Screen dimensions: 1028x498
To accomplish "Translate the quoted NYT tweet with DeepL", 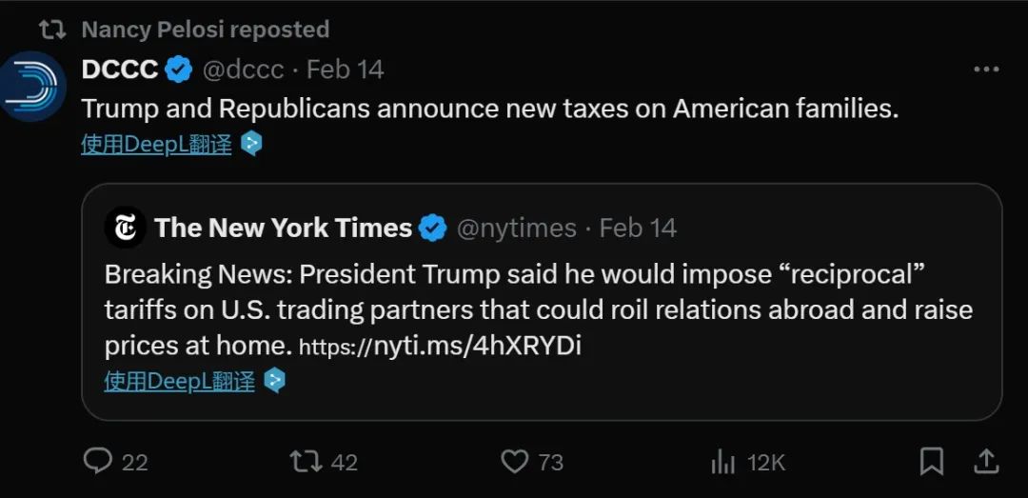I will 179,382.
